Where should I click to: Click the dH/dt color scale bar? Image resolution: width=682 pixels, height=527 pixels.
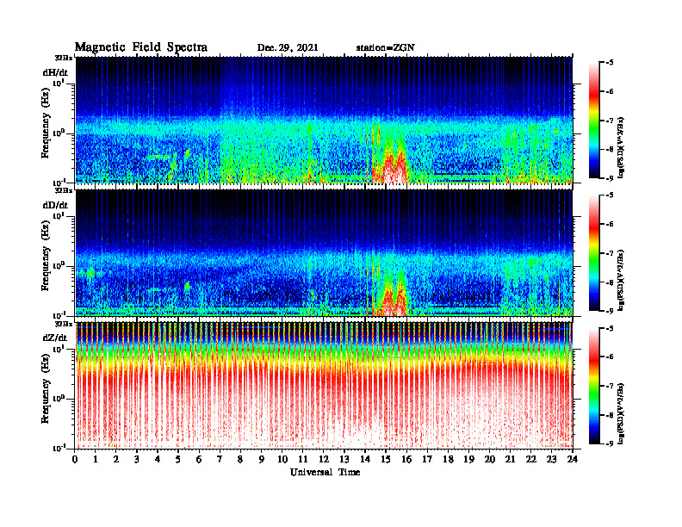(594, 120)
